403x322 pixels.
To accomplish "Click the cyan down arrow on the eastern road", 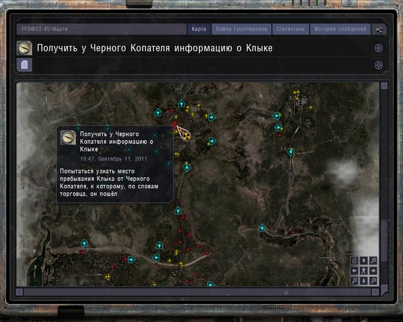I will [x=291, y=152].
